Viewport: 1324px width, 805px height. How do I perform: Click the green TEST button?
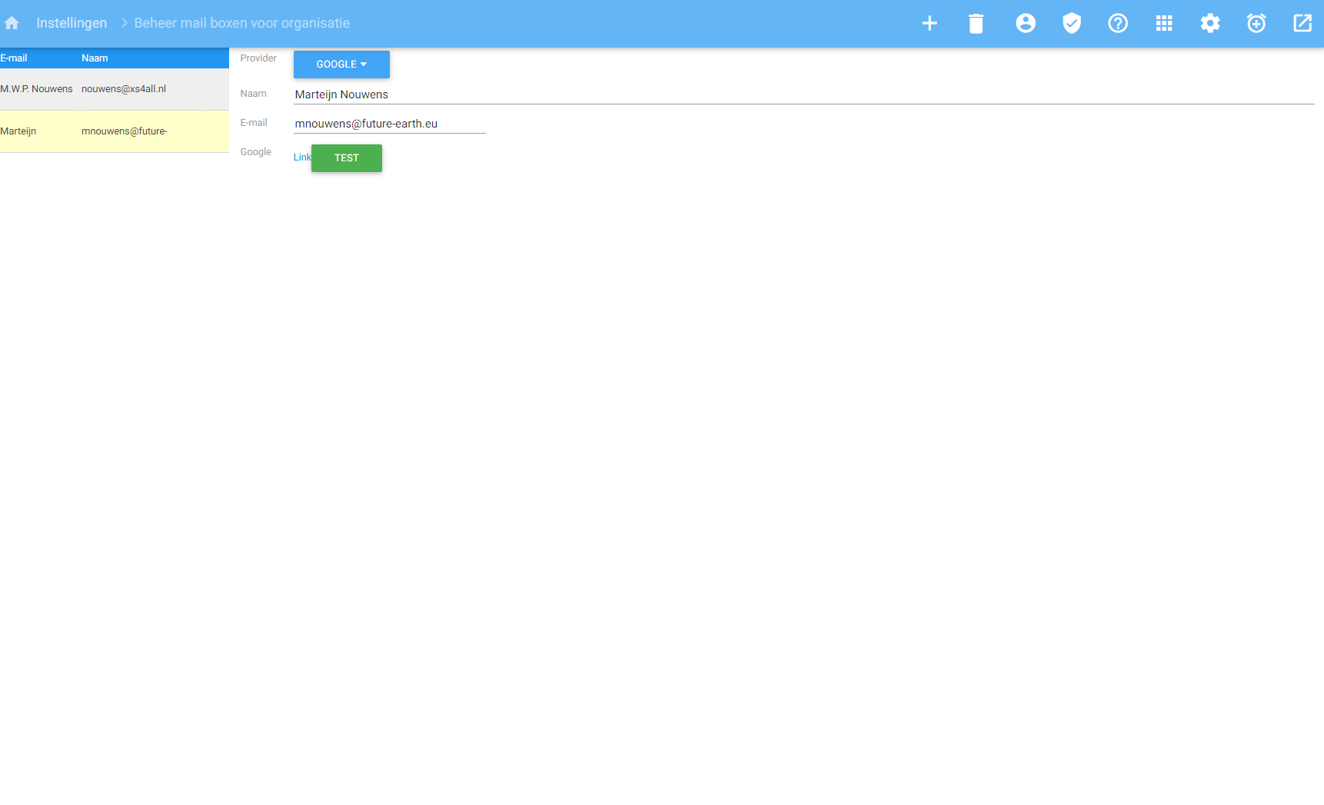tap(347, 158)
